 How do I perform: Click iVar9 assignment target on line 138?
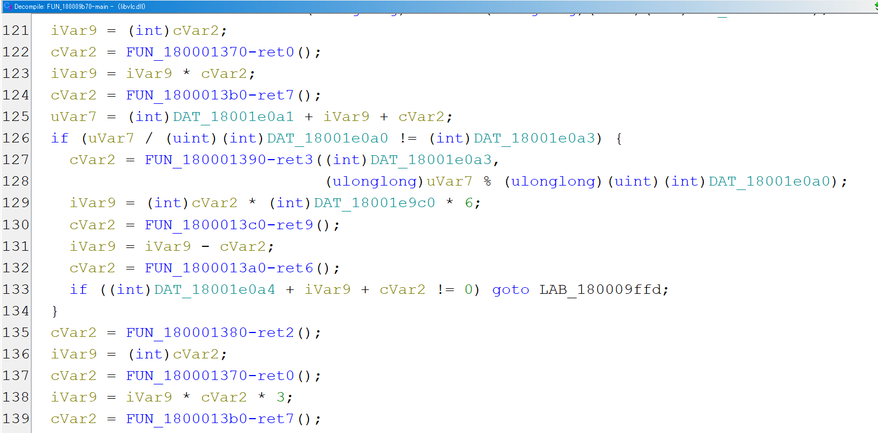74,397
